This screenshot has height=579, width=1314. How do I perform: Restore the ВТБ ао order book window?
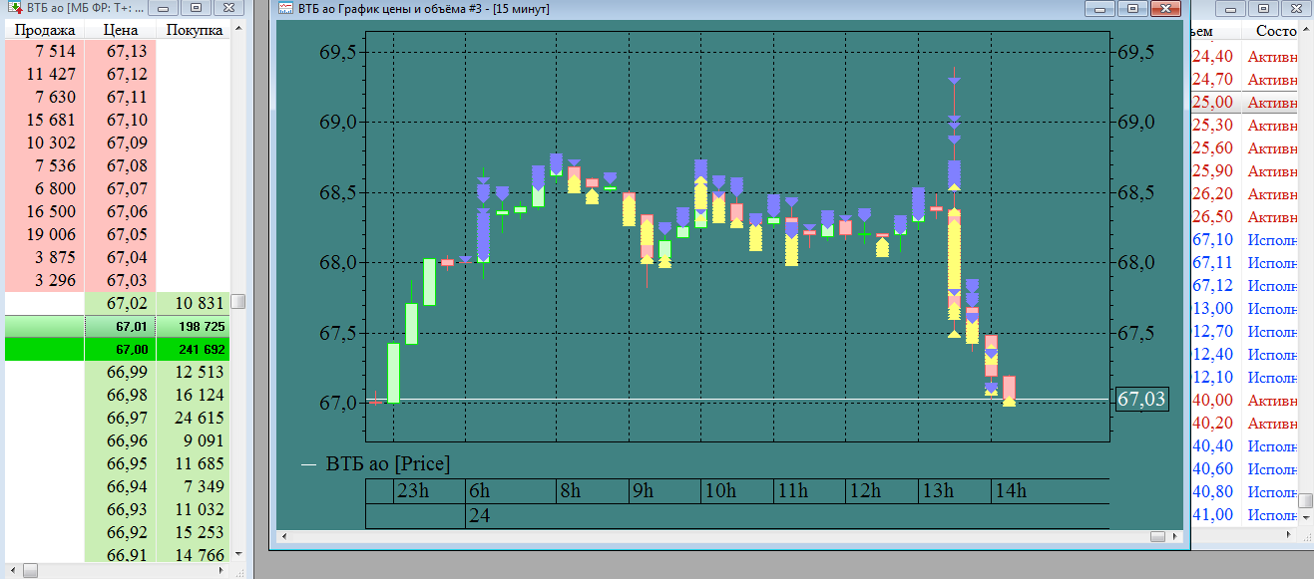click(197, 8)
